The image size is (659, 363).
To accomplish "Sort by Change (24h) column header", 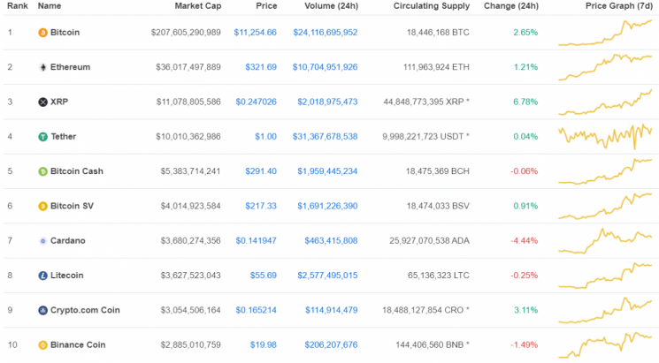I will pyautogui.click(x=511, y=6).
